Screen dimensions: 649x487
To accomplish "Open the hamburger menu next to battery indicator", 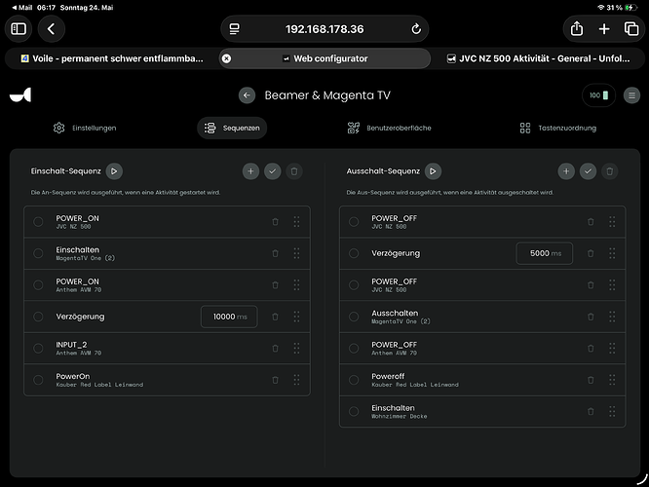I will point(632,95).
